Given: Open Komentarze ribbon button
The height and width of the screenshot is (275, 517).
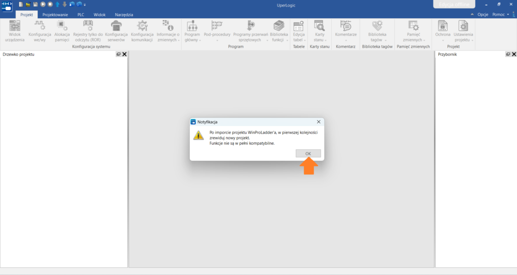Looking at the screenshot, I should point(345,31).
